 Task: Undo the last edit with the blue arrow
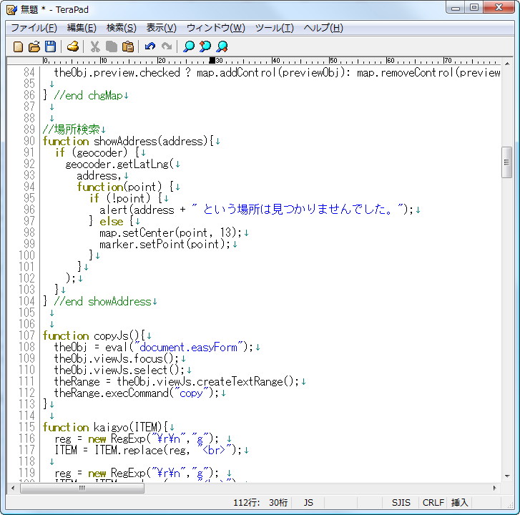tap(150, 46)
